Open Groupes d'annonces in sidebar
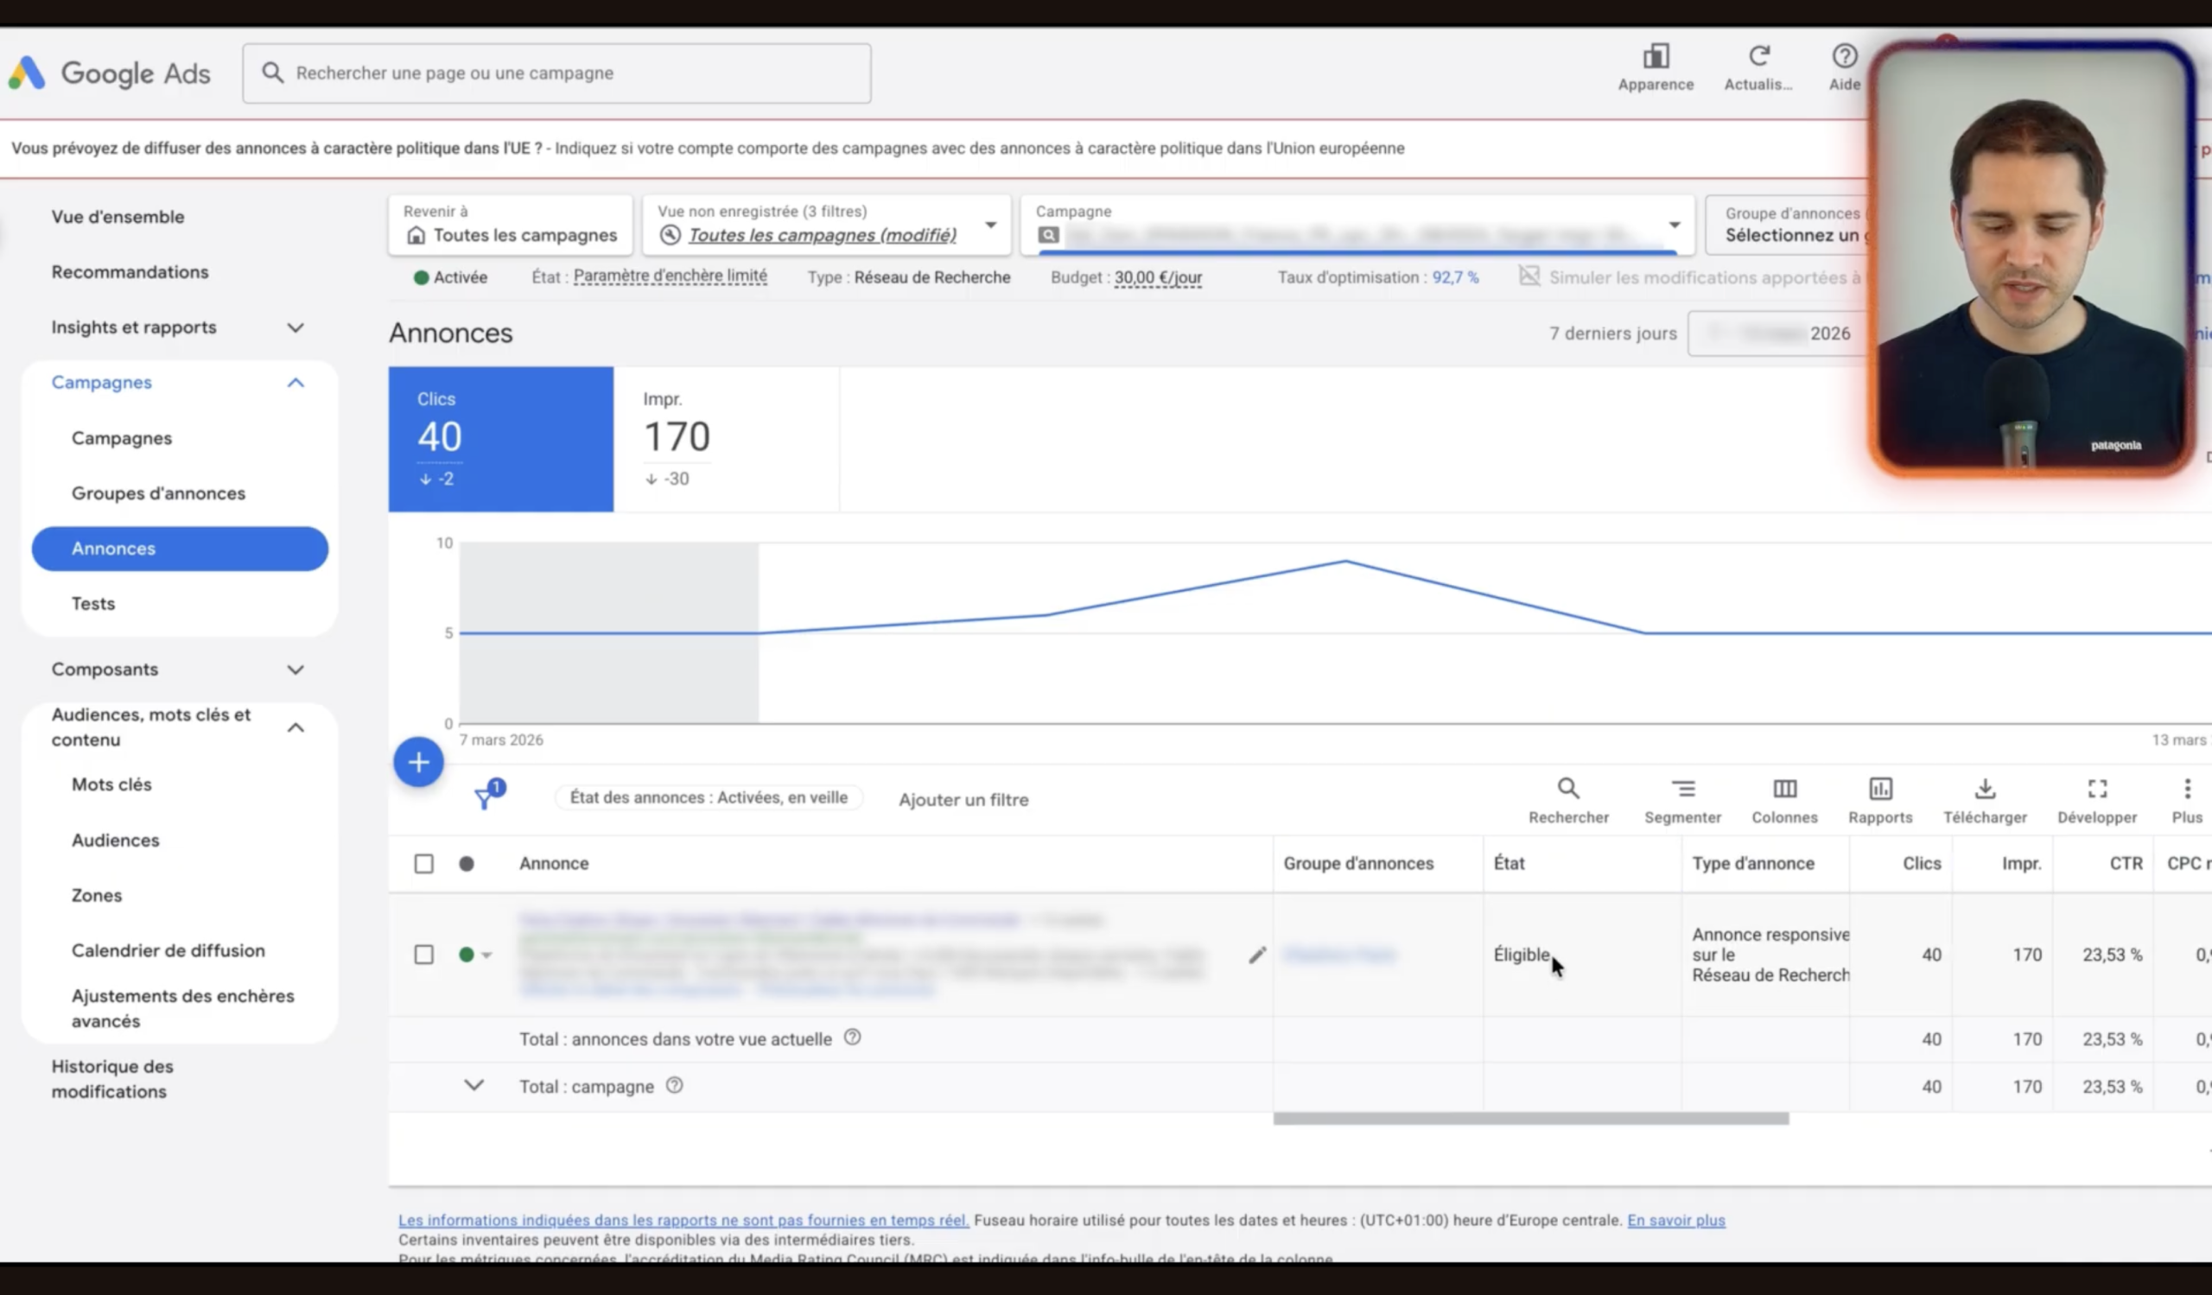 point(159,493)
